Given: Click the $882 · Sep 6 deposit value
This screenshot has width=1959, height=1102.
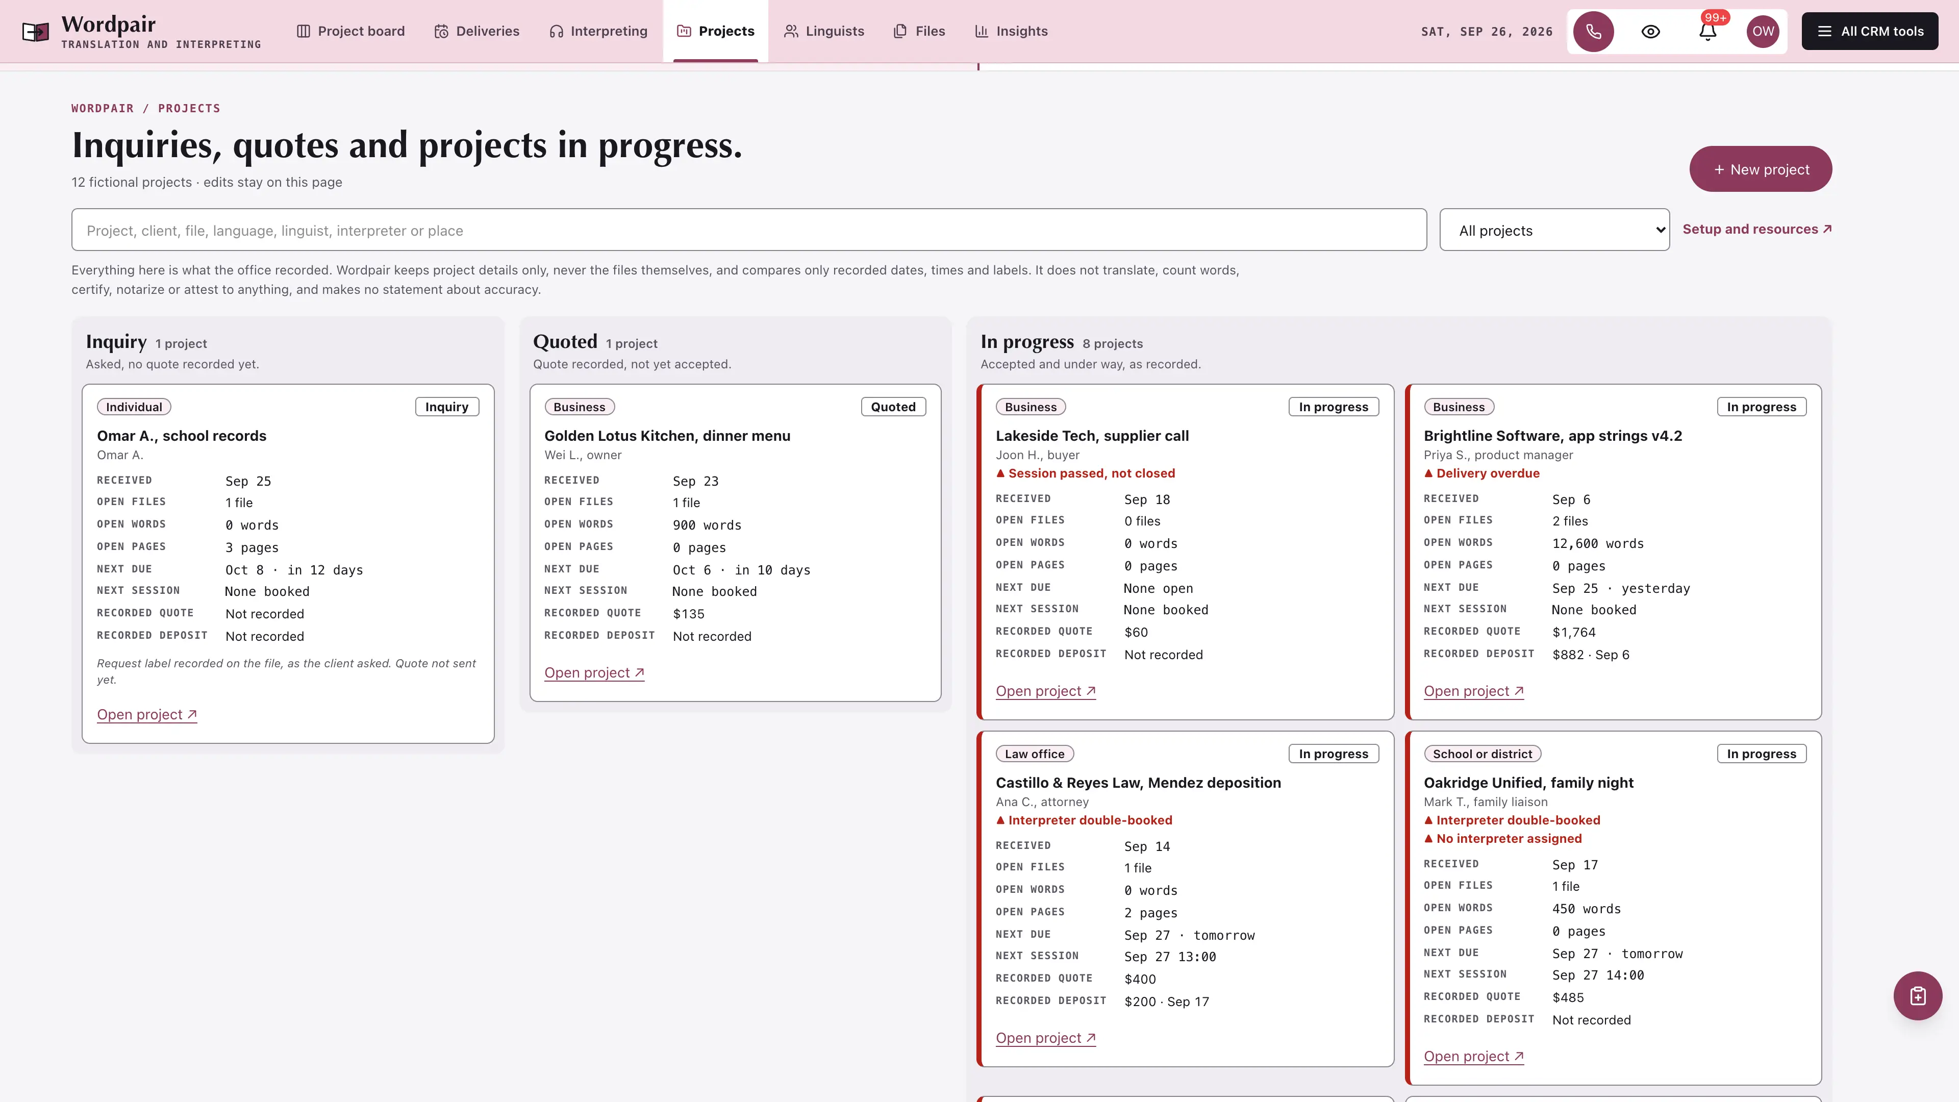Looking at the screenshot, I should (1590, 655).
